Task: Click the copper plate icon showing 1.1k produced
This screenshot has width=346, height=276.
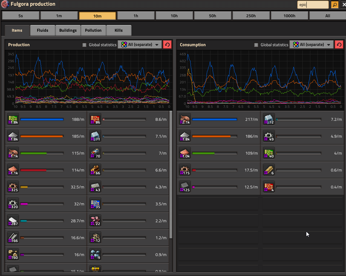Action: [x=13, y=170]
